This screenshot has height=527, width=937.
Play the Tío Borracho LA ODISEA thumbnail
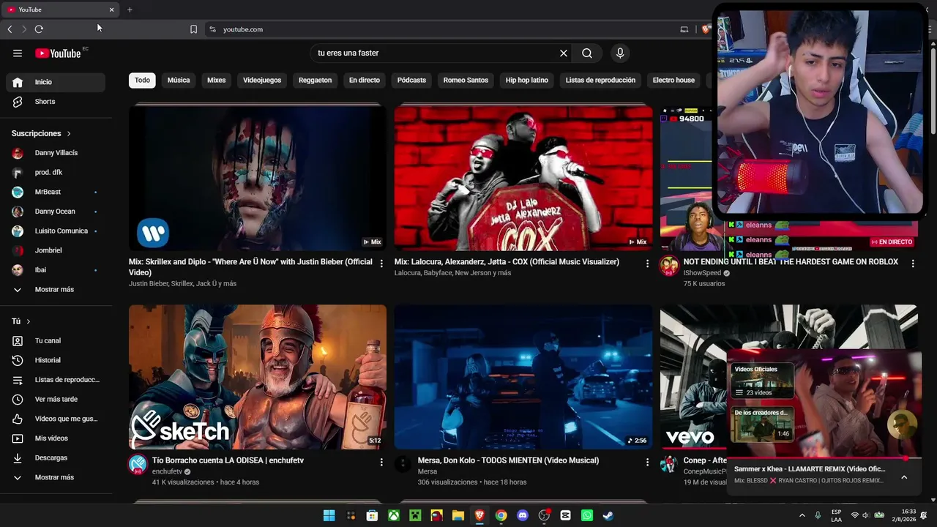[x=258, y=377]
